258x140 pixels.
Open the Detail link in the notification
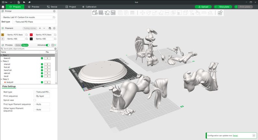pos(235,135)
